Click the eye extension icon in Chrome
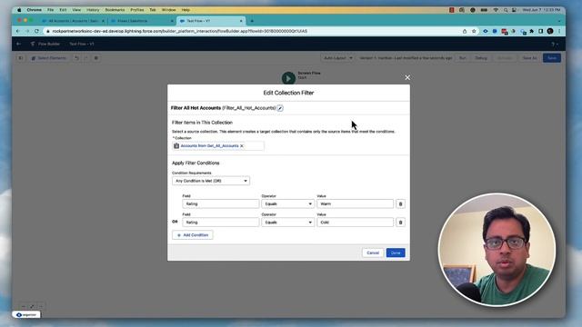This screenshot has width=582, height=327. point(486,31)
